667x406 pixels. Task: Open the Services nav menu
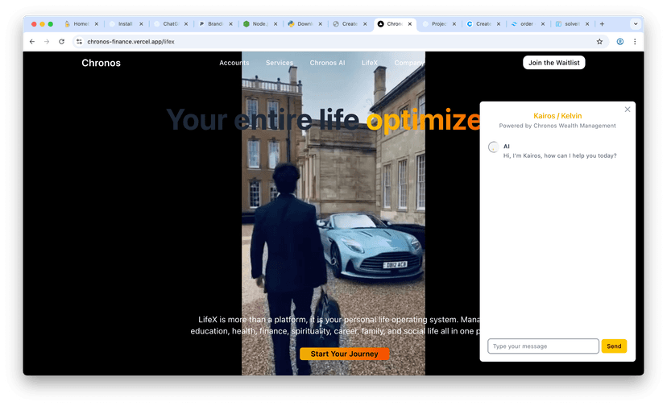pos(280,63)
